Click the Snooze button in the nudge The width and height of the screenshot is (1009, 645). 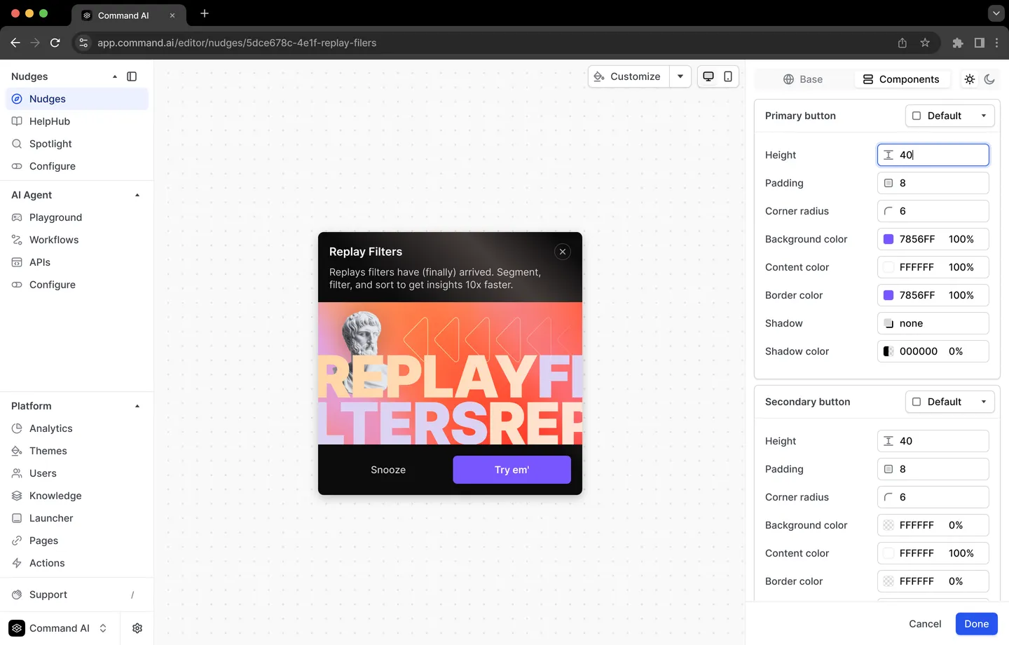(x=388, y=470)
